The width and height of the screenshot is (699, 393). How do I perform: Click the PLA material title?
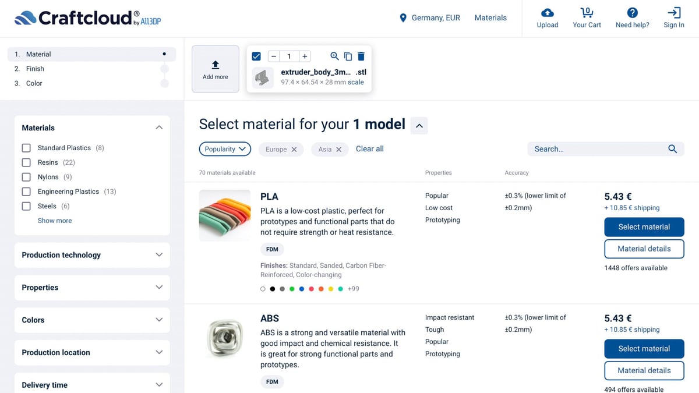(x=269, y=197)
